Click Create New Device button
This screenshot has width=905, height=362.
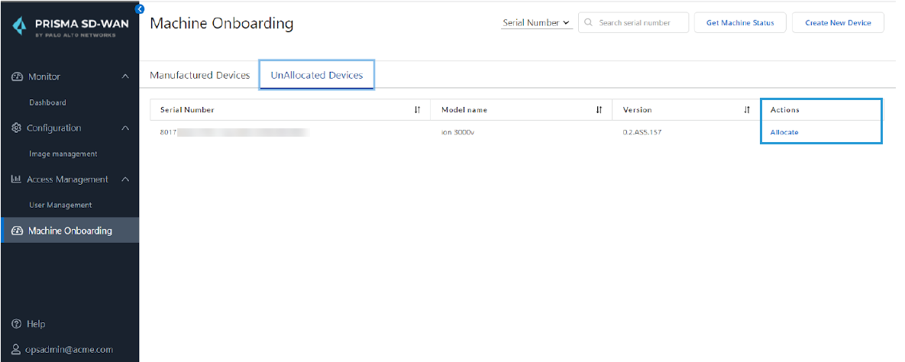tap(838, 22)
